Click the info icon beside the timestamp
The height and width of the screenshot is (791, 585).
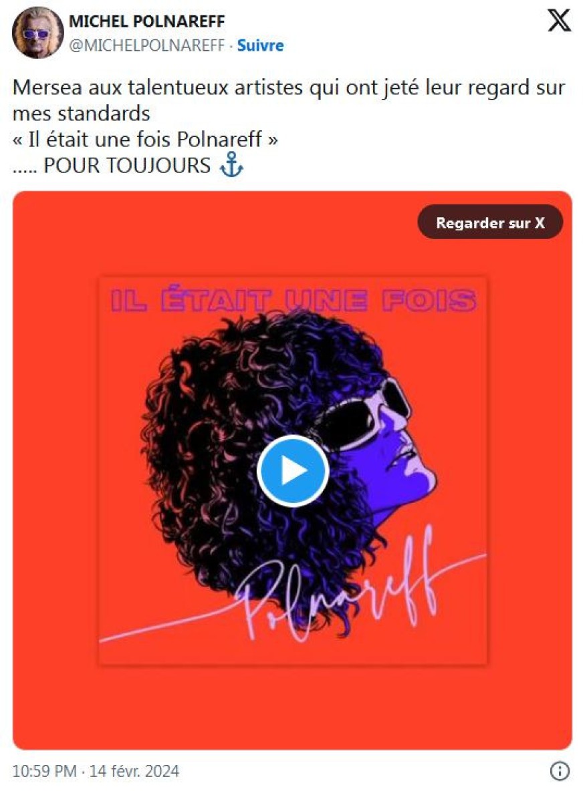coord(559,772)
